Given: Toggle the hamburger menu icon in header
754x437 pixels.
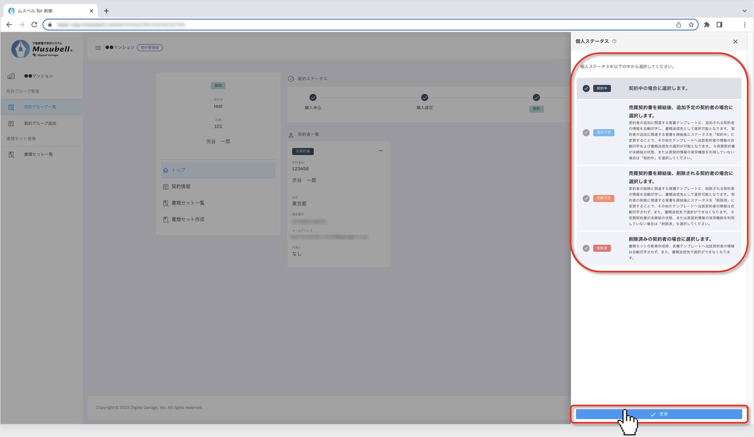Looking at the screenshot, I should coord(98,48).
